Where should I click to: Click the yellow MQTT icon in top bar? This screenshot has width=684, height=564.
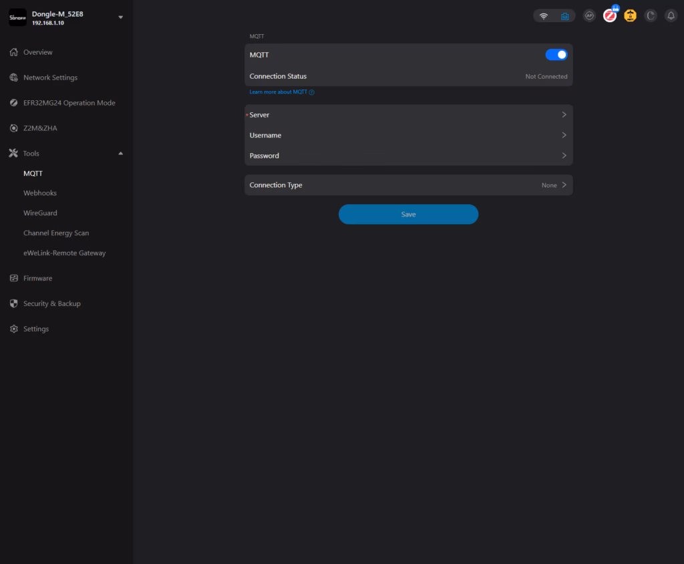pyautogui.click(x=630, y=16)
